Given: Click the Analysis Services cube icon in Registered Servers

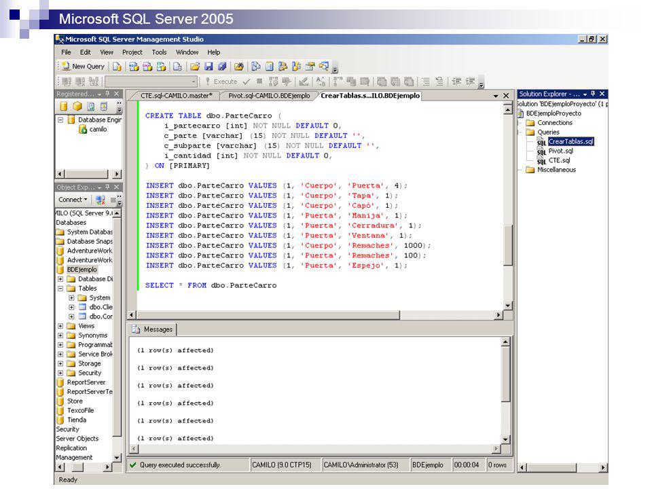Looking at the screenshot, I should point(77,107).
